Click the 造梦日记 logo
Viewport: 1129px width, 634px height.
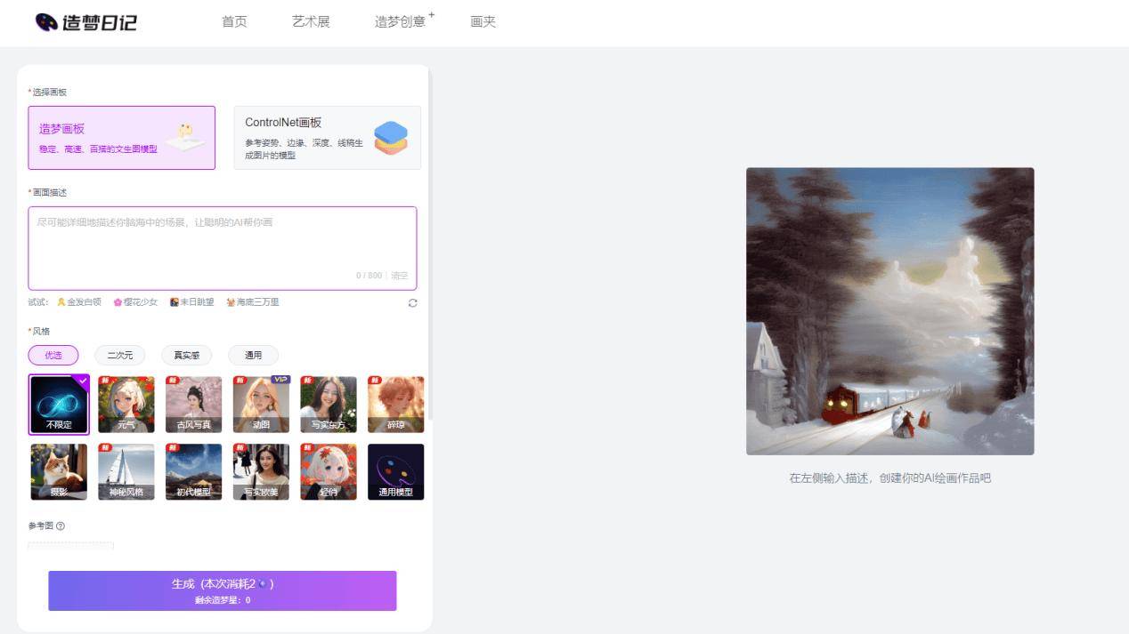(x=85, y=22)
